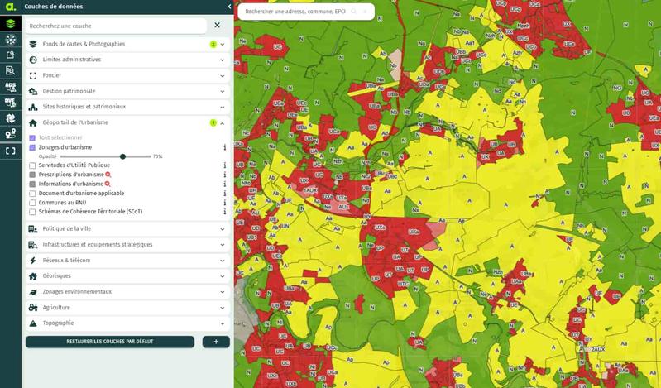The image size is (661, 388).
Task: Click the circular arrows sidebar icon
Action: click(11, 118)
